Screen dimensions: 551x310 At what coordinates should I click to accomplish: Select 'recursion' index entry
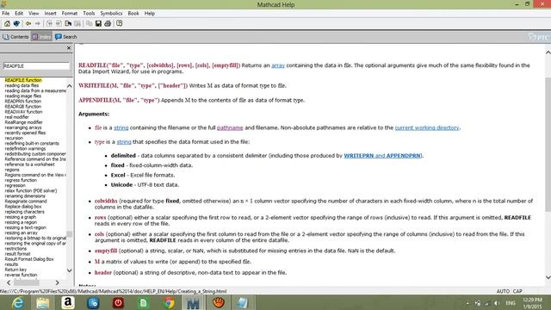14,138
